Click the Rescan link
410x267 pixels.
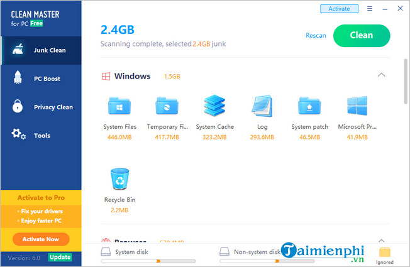coord(316,36)
